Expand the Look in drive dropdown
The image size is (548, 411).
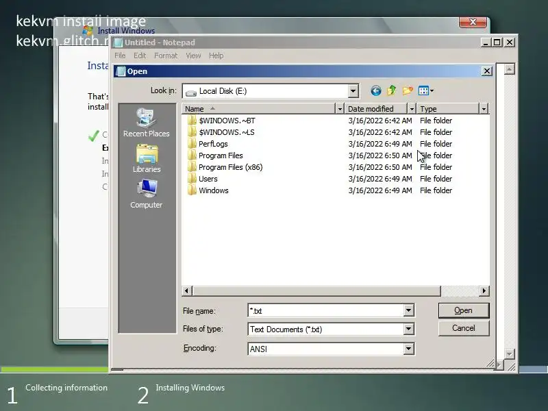click(x=353, y=91)
